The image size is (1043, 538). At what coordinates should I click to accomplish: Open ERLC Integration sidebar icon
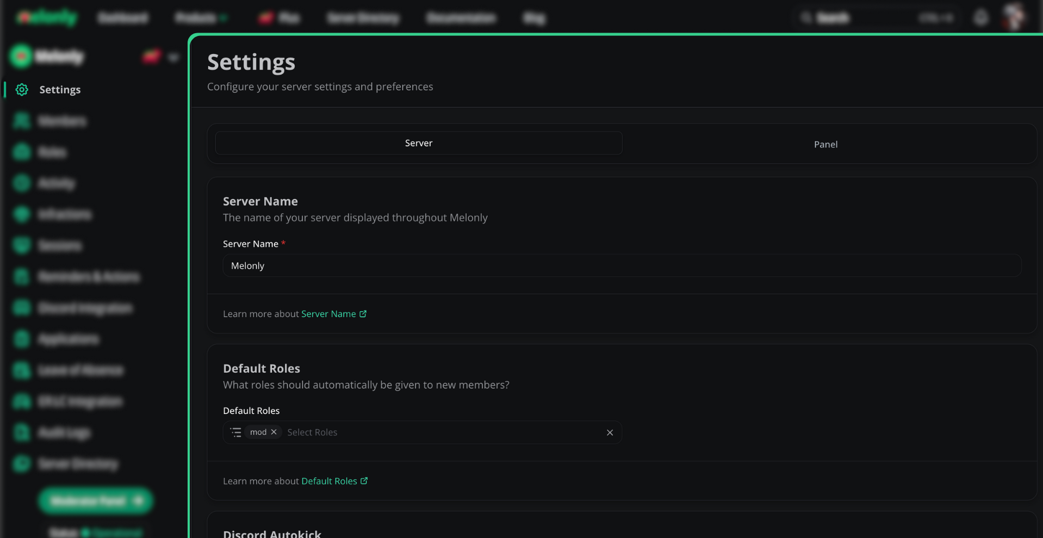(x=22, y=401)
